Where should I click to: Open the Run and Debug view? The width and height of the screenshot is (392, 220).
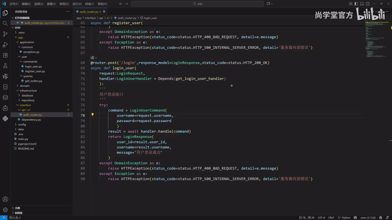tap(5, 45)
